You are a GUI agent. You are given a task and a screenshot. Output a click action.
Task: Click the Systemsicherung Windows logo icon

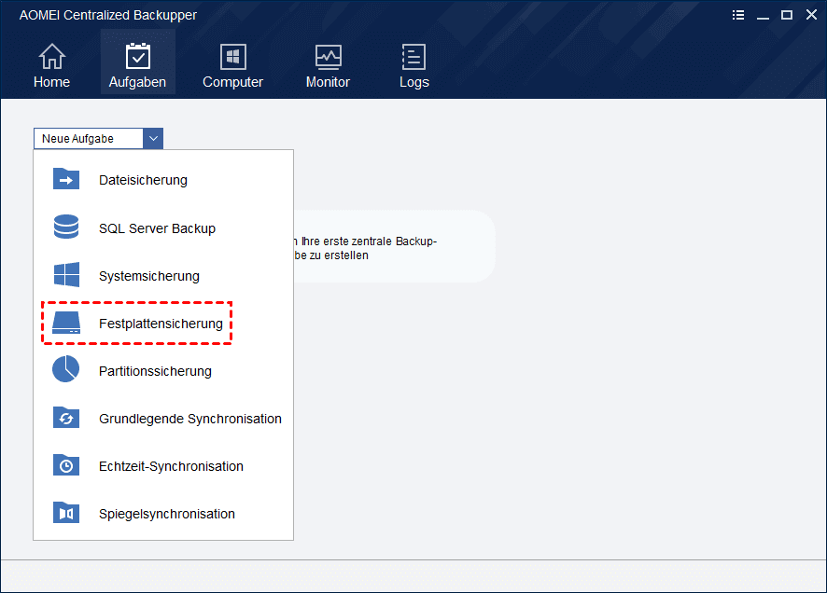click(x=66, y=274)
